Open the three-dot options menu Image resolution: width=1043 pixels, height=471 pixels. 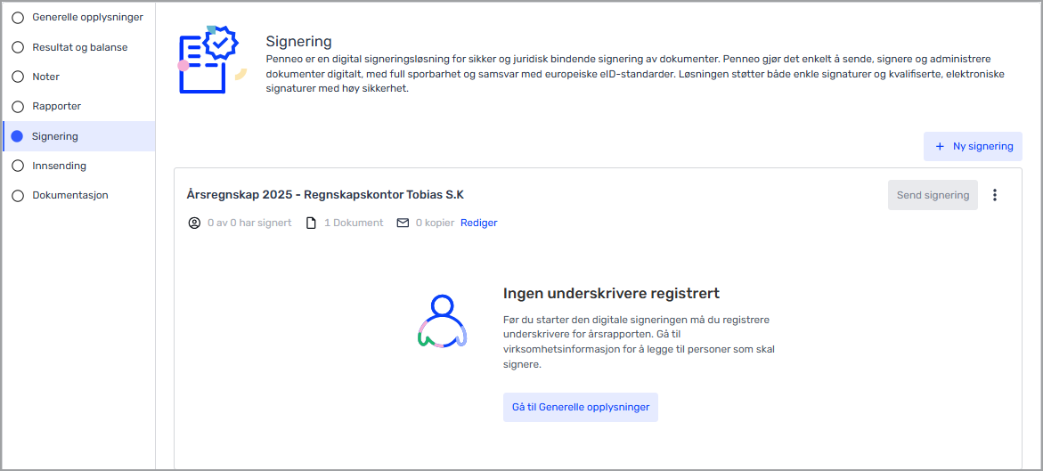(x=995, y=195)
